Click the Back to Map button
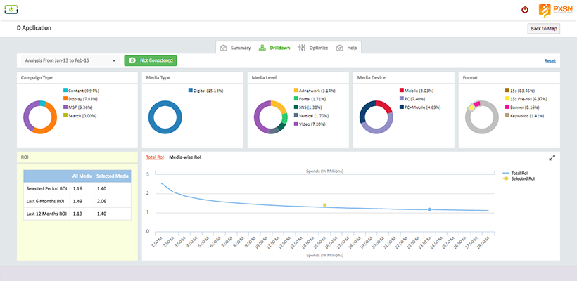 pos(544,29)
